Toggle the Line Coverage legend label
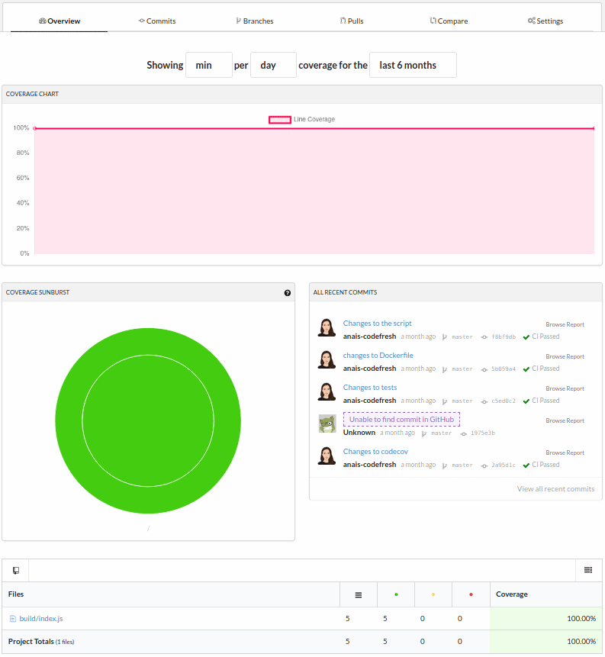The width and height of the screenshot is (605, 657). [314, 120]
